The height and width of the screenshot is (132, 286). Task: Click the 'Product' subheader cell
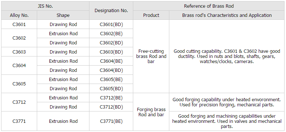151,15
